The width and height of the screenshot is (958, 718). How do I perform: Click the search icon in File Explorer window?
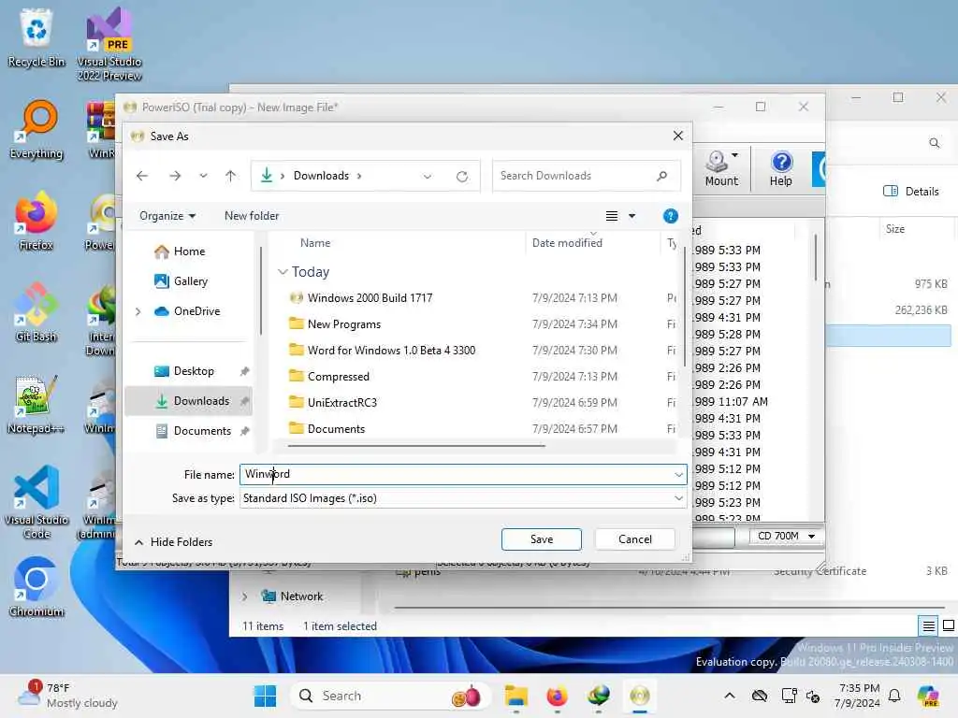[935, 143]
